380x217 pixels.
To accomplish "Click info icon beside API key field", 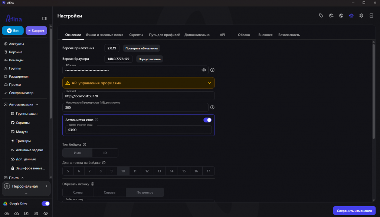I will point(212,70).
